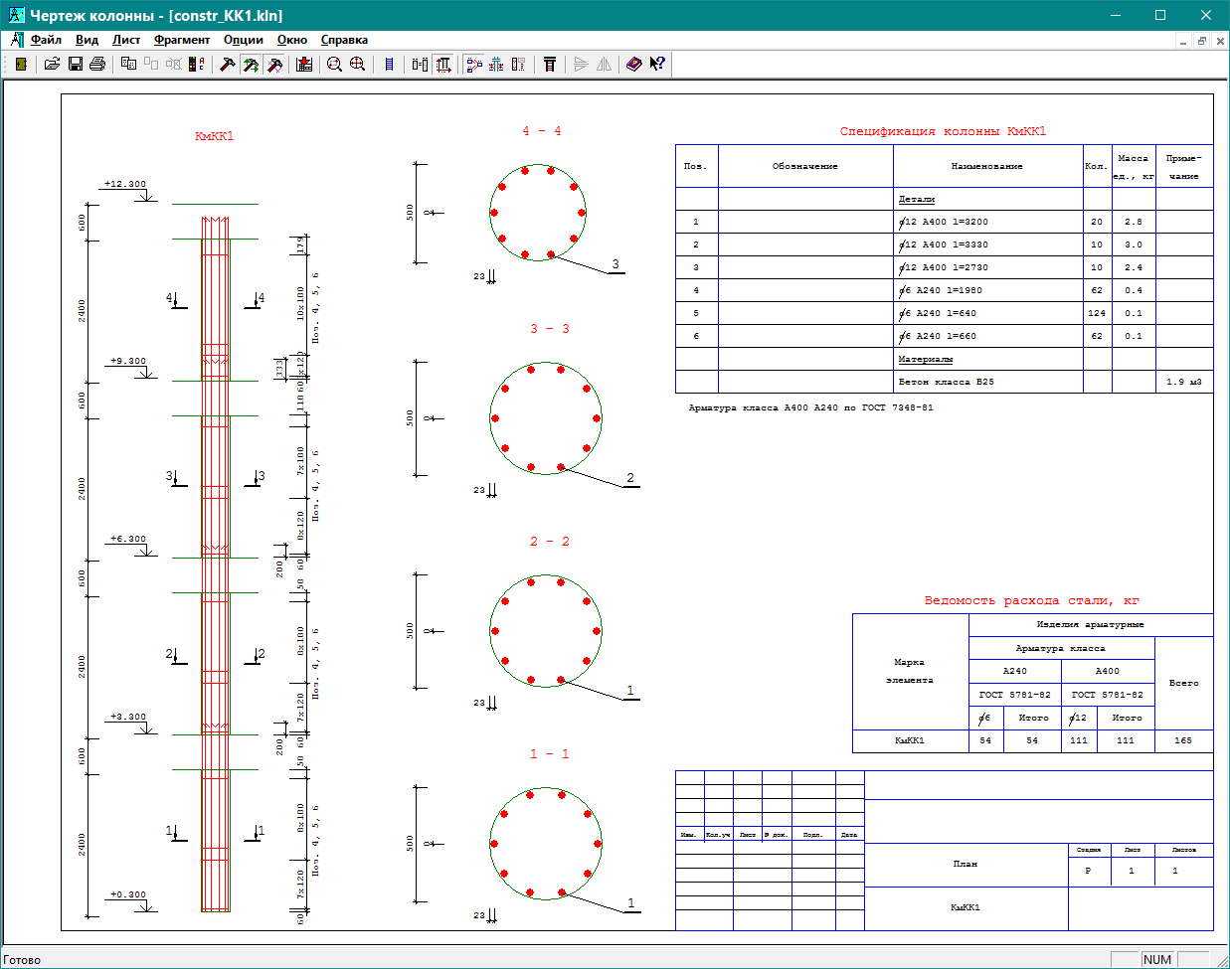The height and width of the screenshot is (969, 1230).
Task: Open the Лист menu
Action: [x=126, y=40]
